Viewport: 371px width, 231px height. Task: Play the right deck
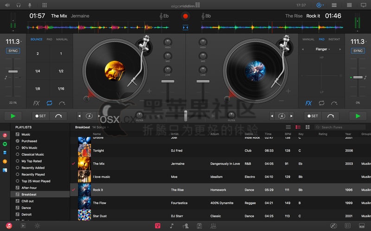(358, 116)
